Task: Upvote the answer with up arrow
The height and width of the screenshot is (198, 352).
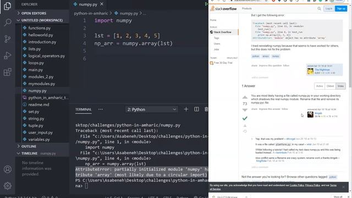Action: [x=245, y=97]
